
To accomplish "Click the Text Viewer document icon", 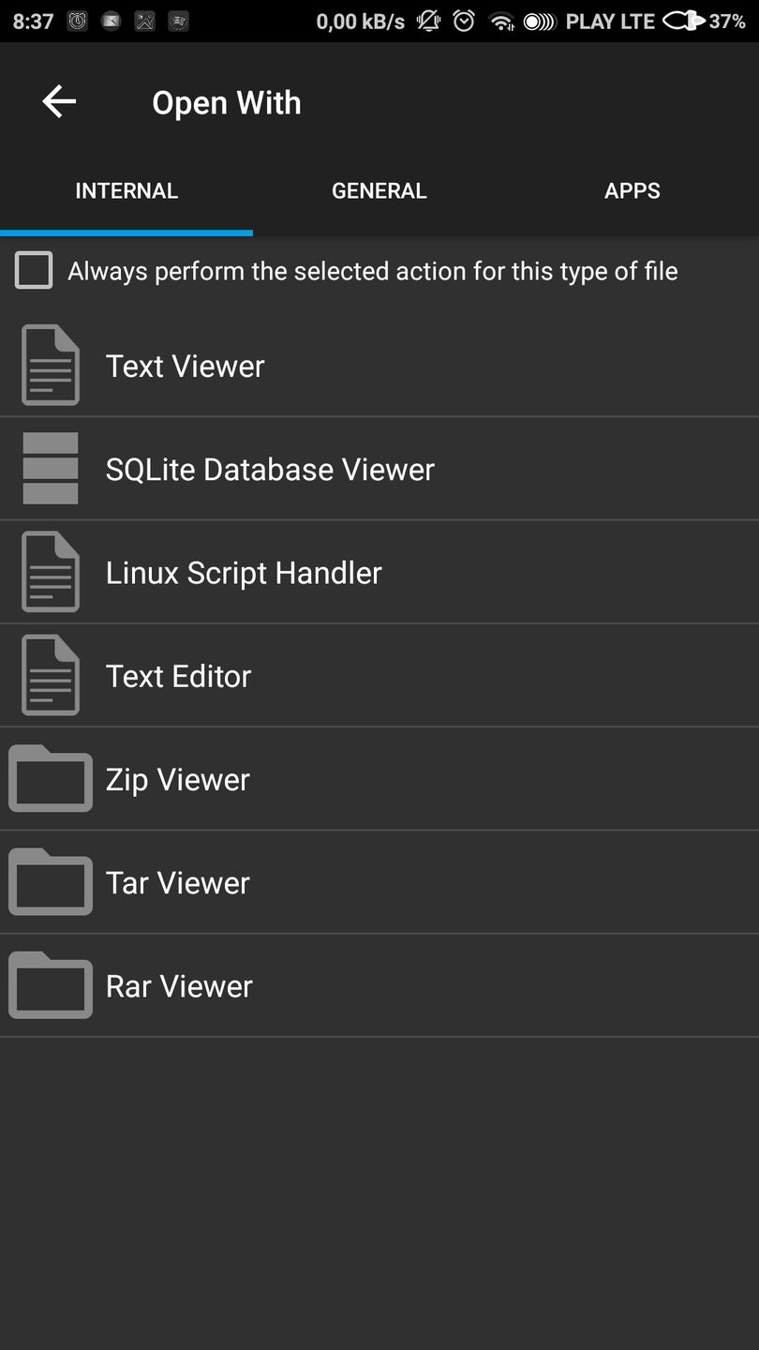I will coord(51,365).
